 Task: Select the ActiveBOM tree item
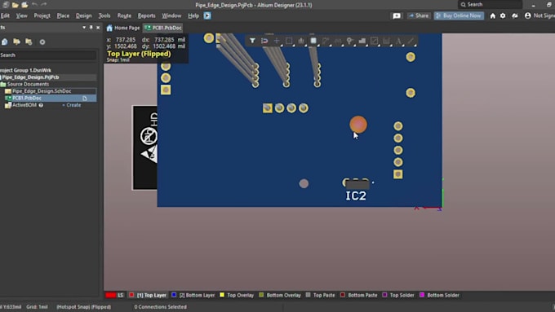coord(24,105)
